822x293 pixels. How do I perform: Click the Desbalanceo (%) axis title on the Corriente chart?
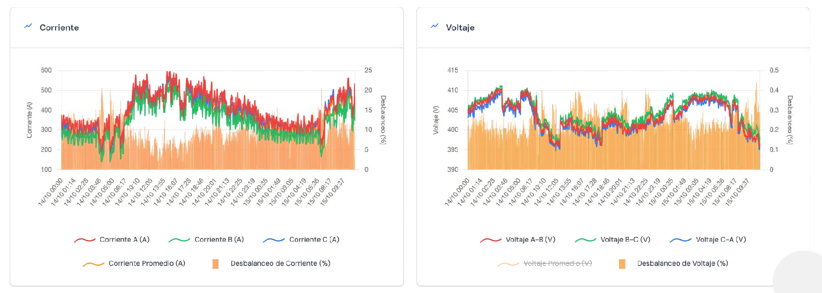[383, 120]
